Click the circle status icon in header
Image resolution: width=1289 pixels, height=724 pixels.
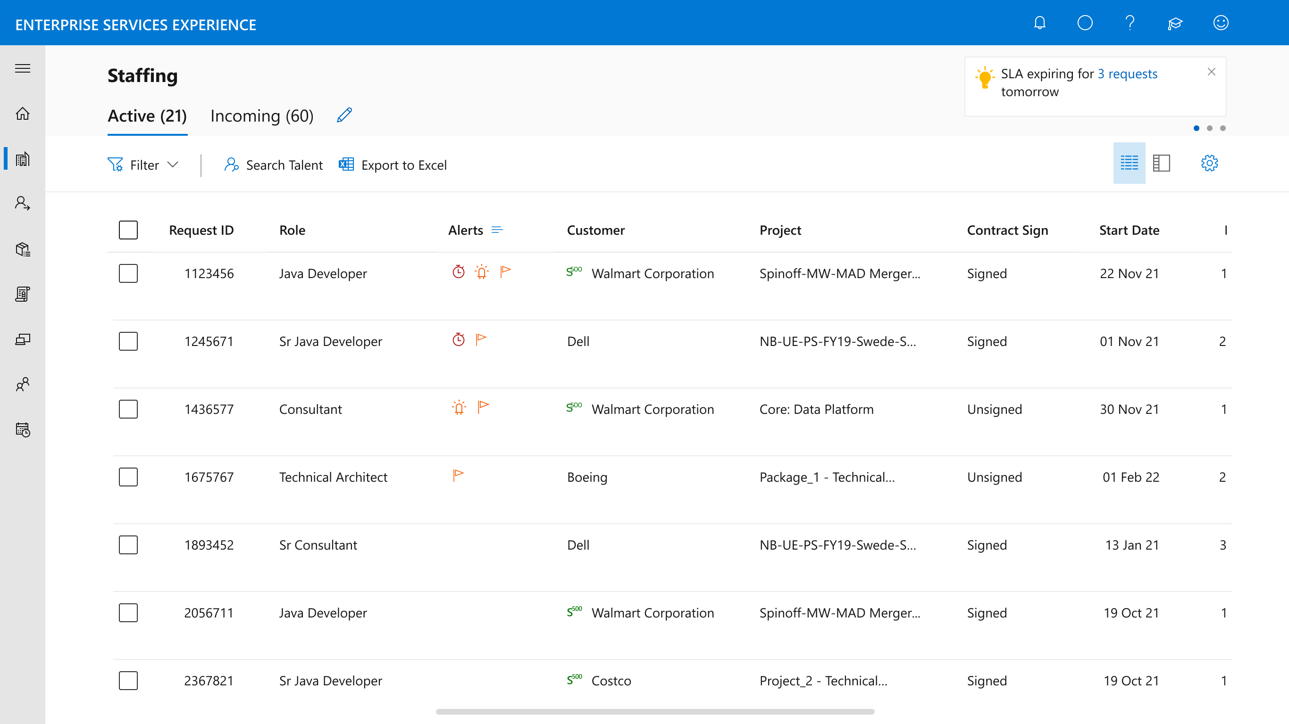[x=1085, y=23]
